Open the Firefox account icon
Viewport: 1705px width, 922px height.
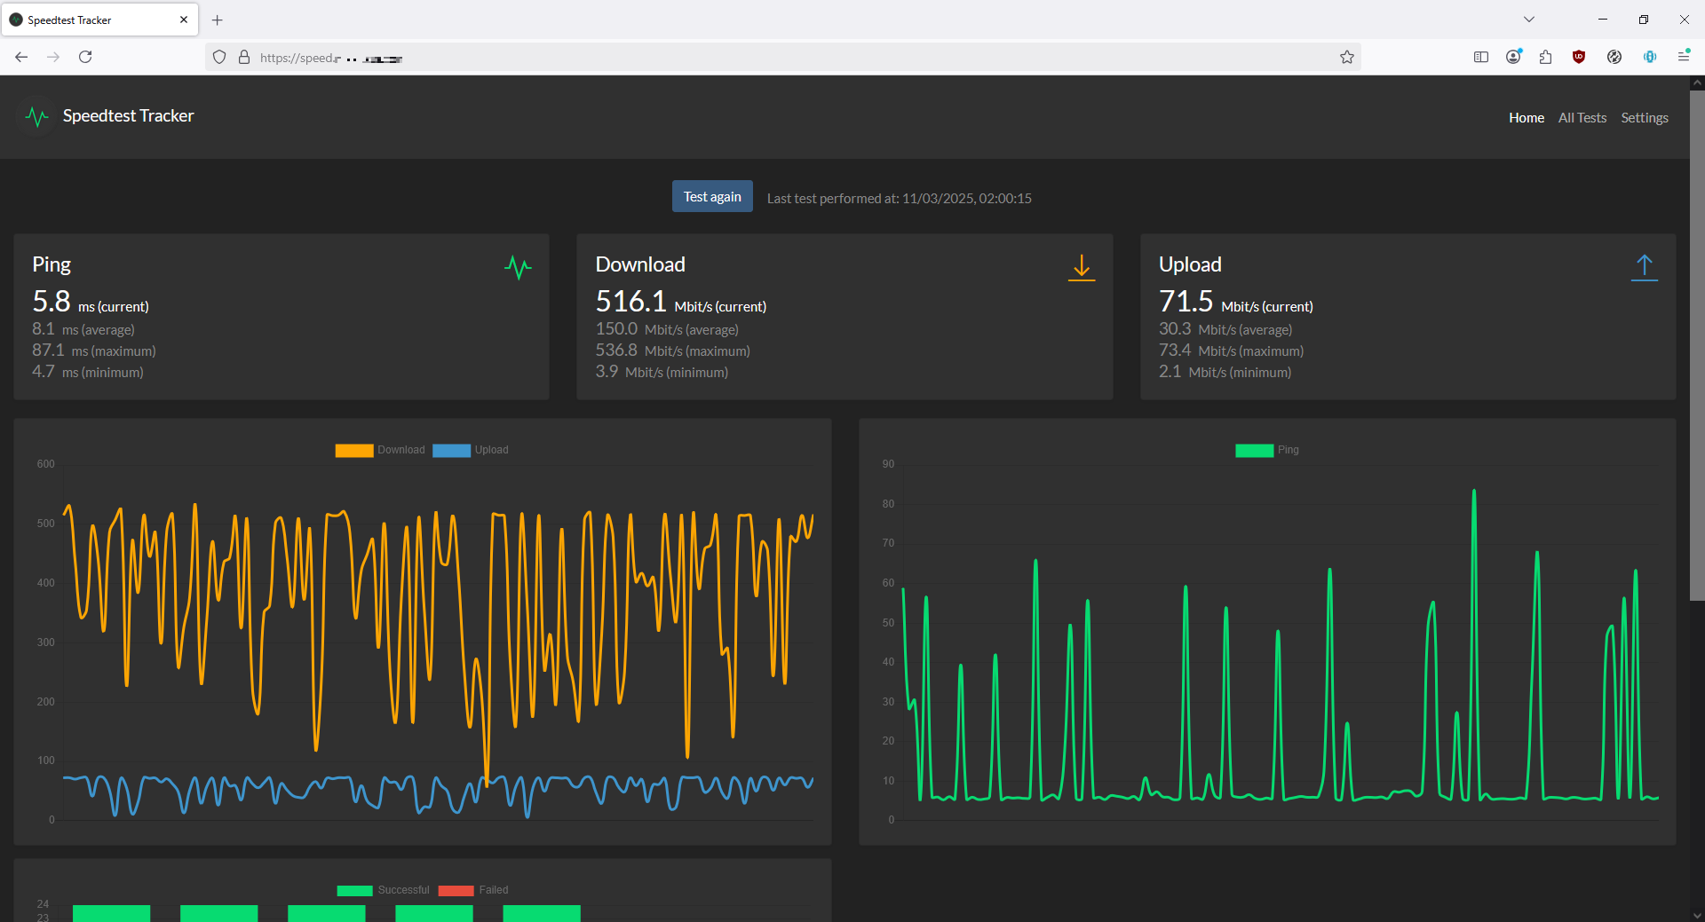click(x=1513, y=57)
